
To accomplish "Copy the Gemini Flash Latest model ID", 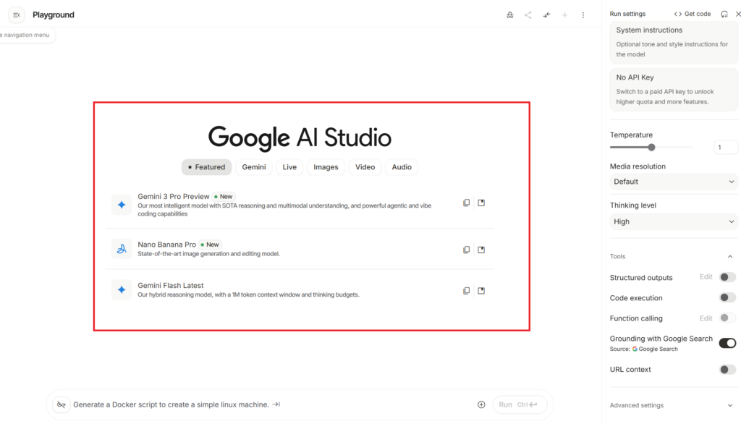I will (467, 291).
